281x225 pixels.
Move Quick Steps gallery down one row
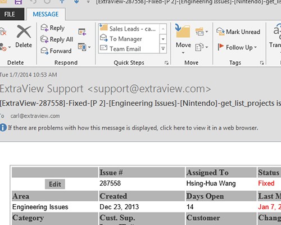[x=163, y=39]
